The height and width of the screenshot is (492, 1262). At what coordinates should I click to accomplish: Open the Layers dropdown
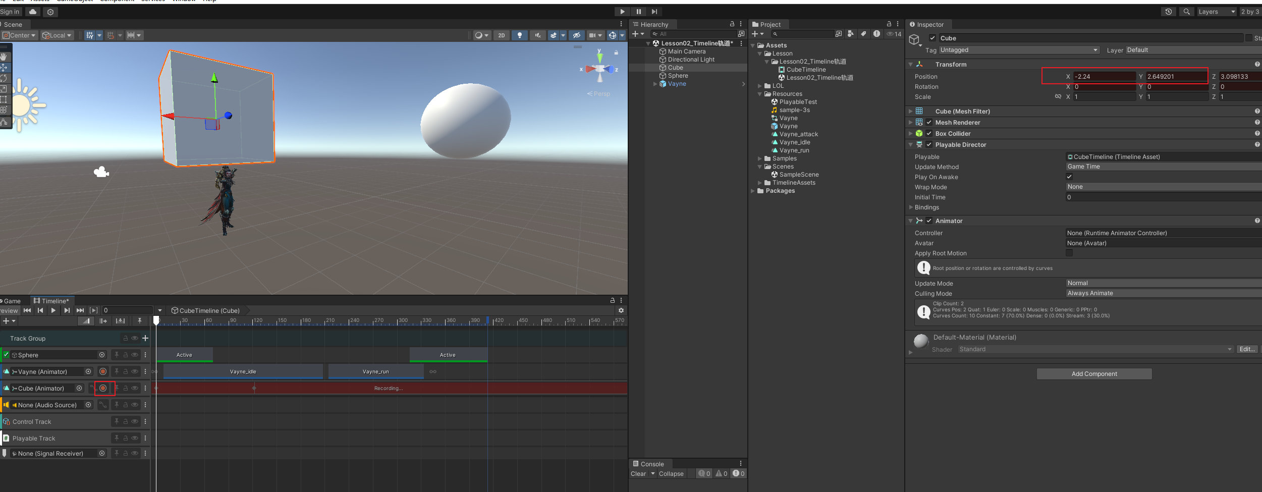click(x=1216, y=12)
